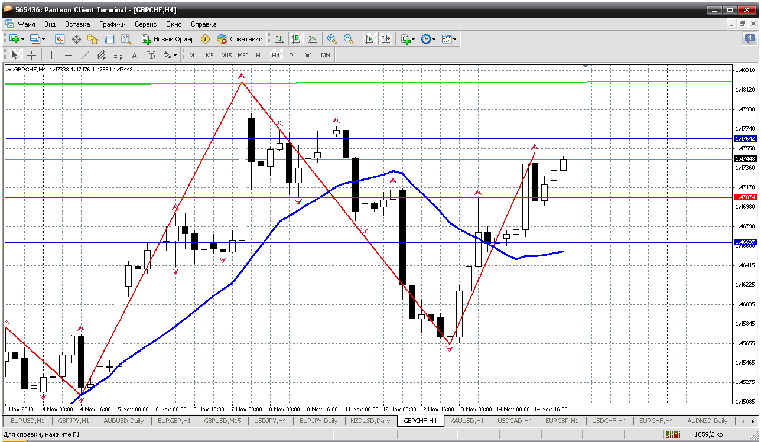This screenshot has width=761, height=442.
Task: Set timeframe to M30
Action: click(x=243, y=55)
